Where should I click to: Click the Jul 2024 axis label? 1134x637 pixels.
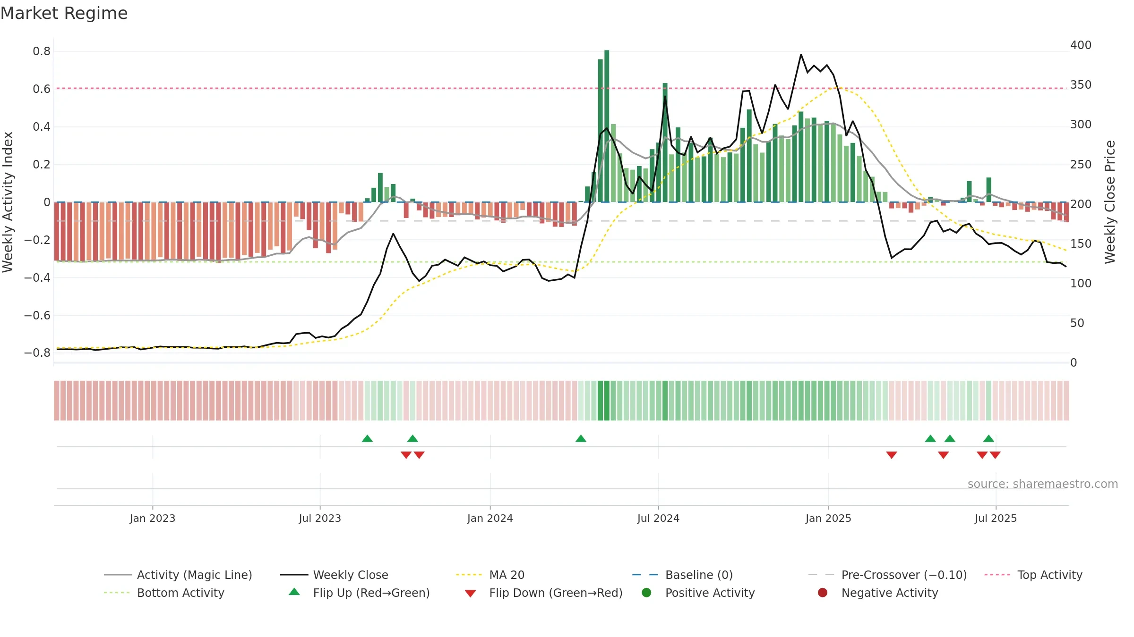[658, 518]
